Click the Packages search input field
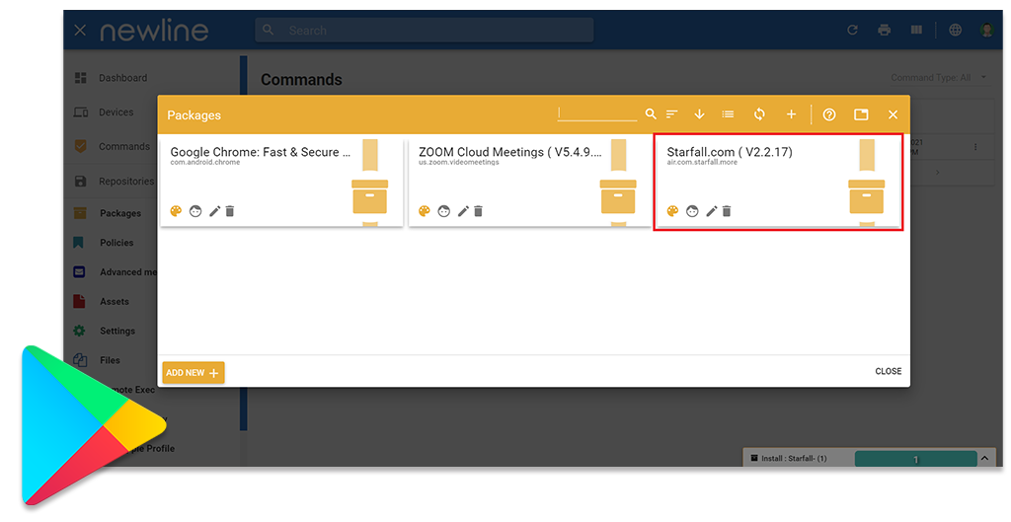 (597, 114)
